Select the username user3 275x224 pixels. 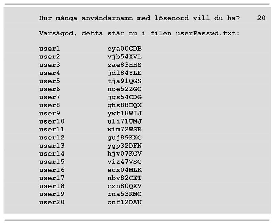click(x=49, y=65)
